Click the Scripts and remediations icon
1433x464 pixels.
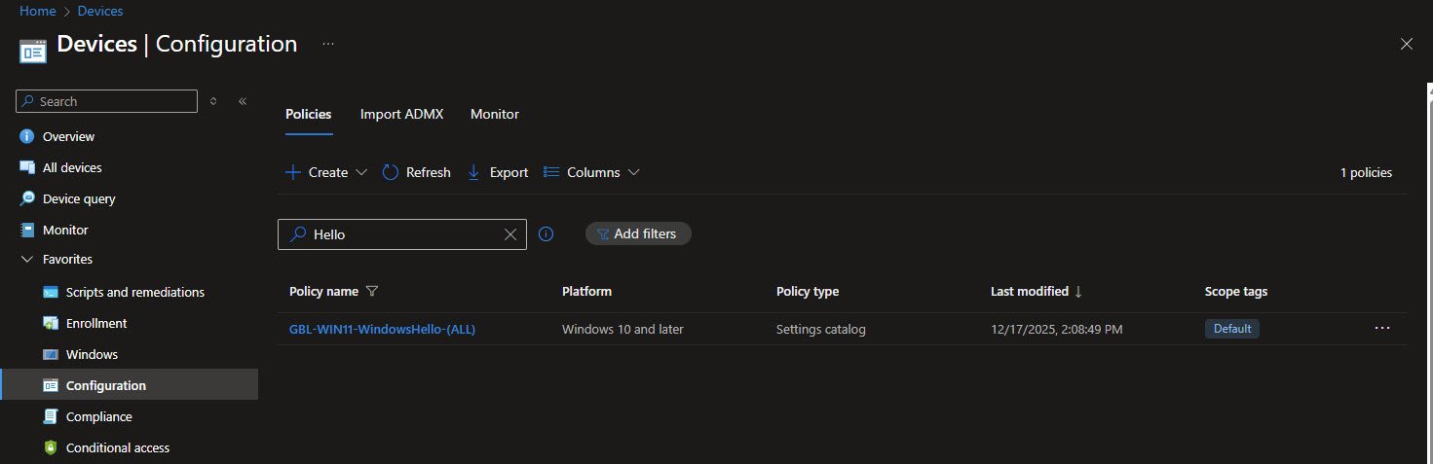pos(51,292)
